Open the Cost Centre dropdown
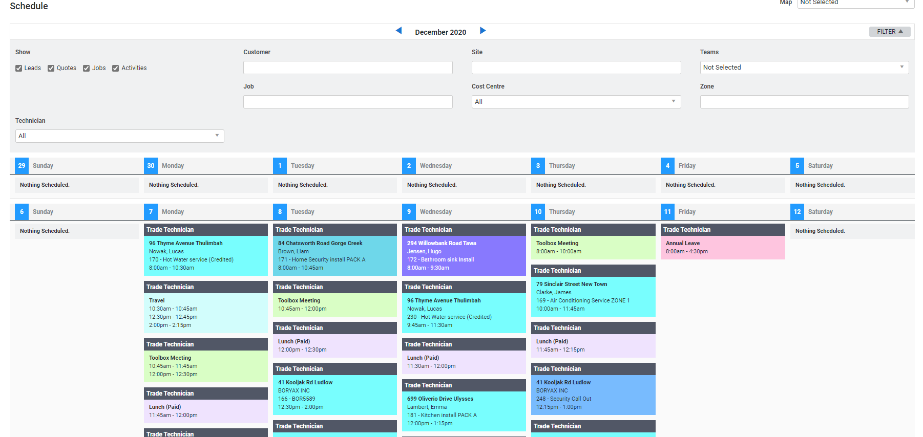The image size is (923, 437). pyautogui.click(x=576, y=102)
